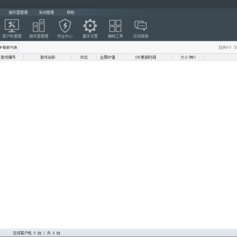Sort by the 大小(MB) column header
This screenshot has width=237, height=237.
188,57
